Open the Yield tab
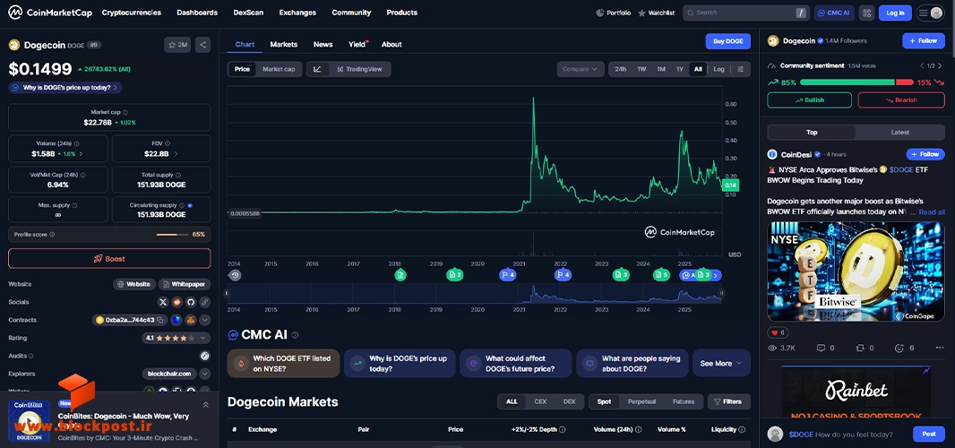955x448 pixels. click(x=357, y=45)
